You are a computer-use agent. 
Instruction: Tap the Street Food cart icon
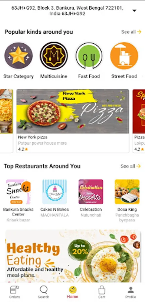coord(124,56)
